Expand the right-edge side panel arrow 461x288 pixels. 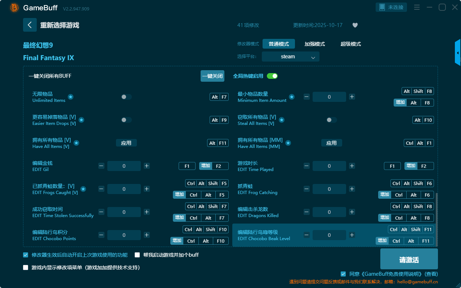tap(458, 53)
